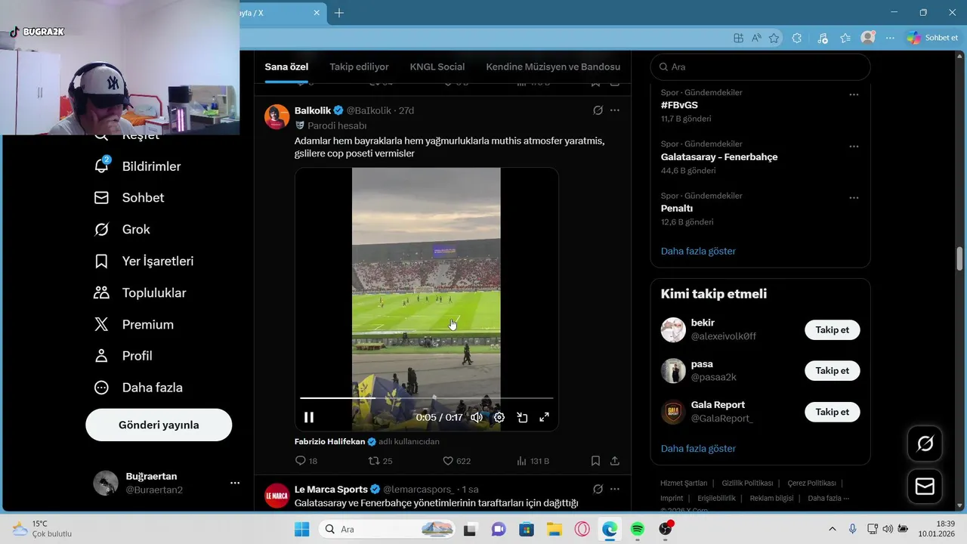Open taskbar weather widget 15°C
The width and height of the screenshot is (967, 544).
[42, 529]
